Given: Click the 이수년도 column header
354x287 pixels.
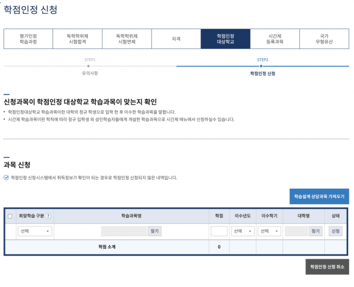Looking at the screenshot, I should (x=243, y=216).
